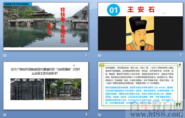
Task: Click slide number 3 label
Action: click(x=86, y=114)
